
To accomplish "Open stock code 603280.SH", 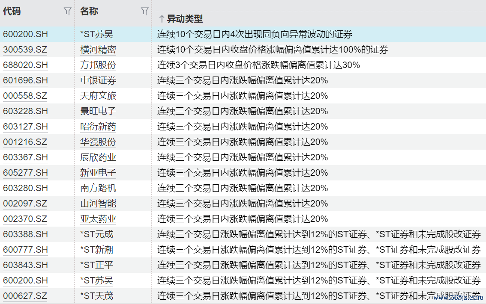I will pyautogui.click(x=25, y=188).
